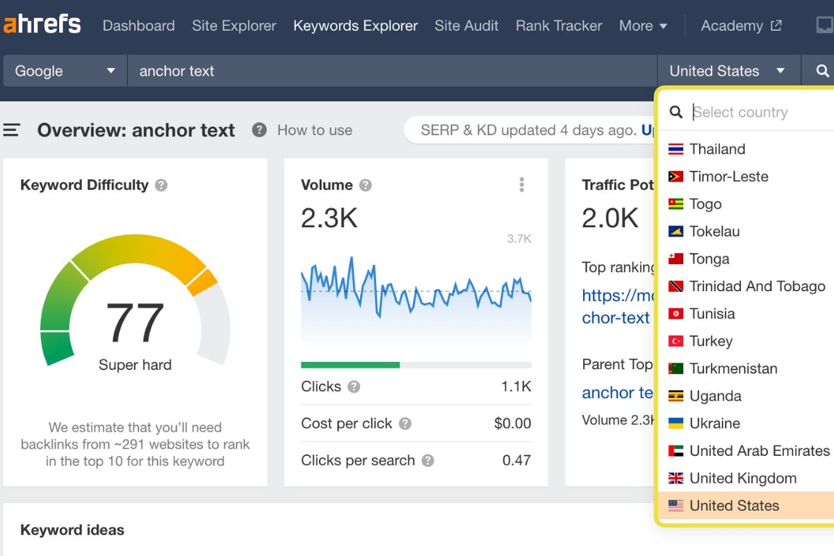Click the Clicks per search help icon

point(428,460)
